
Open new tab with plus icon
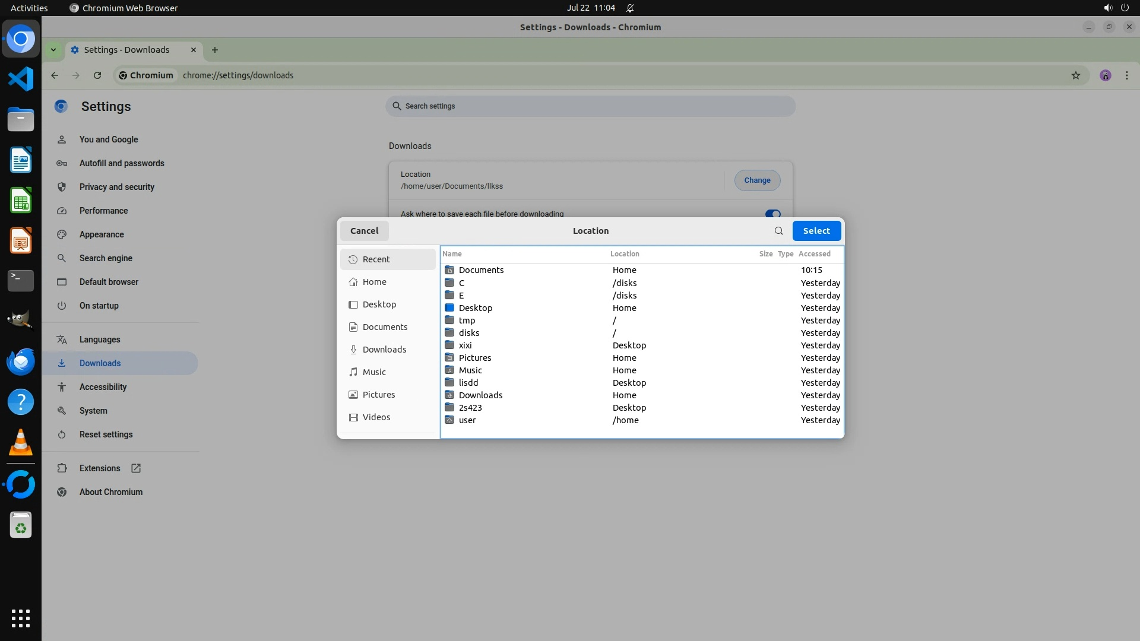[x=215, y=50]
